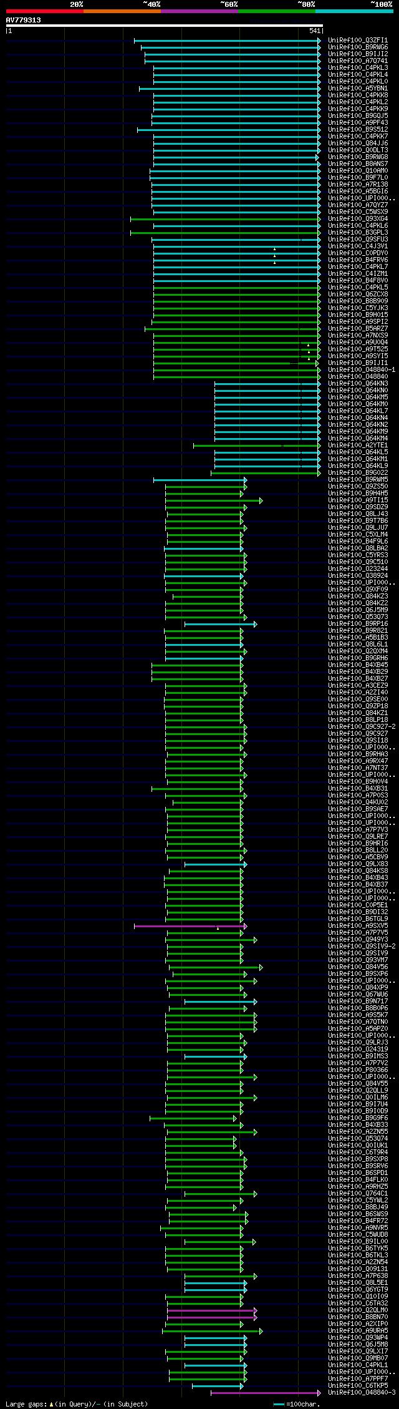Image resolution: width=399 pixels, height=1409 pixels.
Task: Select the UniRef100_A9SXV5 label
Action: pyautogui.click(x=358, y=926)
